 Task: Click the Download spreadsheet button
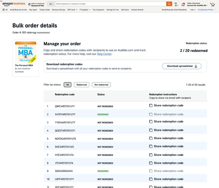(182, 66)
